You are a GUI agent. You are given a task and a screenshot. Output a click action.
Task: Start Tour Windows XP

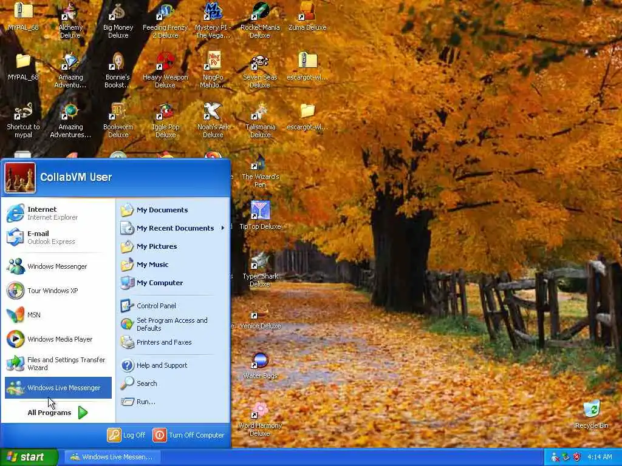(x=58, y=291)
